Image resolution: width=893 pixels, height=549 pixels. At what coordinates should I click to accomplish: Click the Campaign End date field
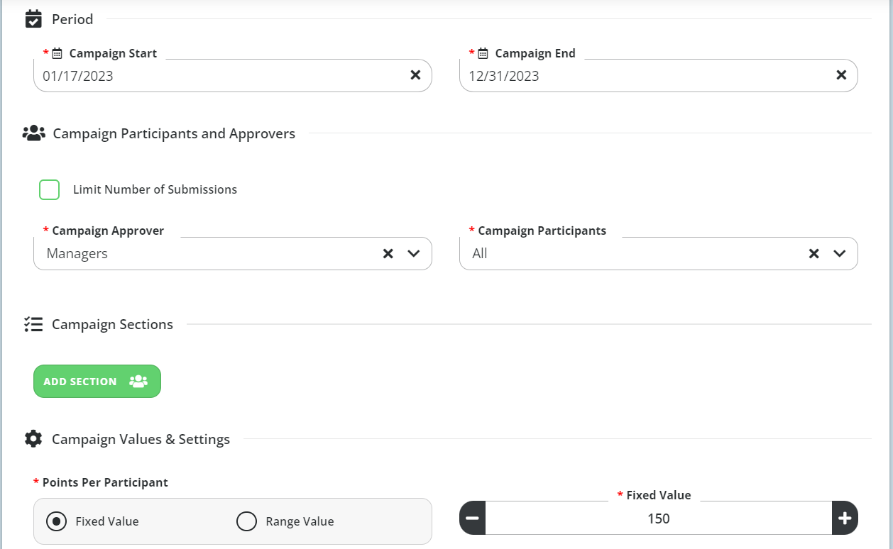pyautogui.click(x=659, y=75)
